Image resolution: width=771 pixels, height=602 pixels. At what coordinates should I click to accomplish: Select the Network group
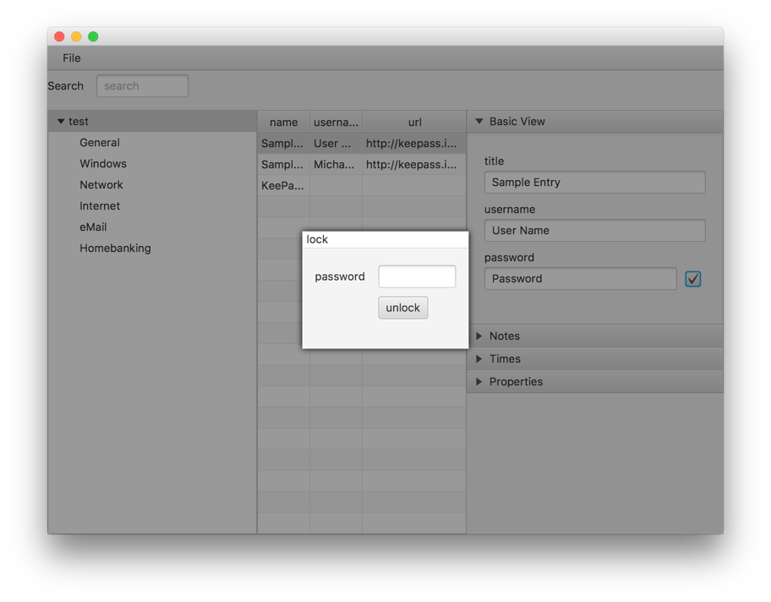pos(101,185)
